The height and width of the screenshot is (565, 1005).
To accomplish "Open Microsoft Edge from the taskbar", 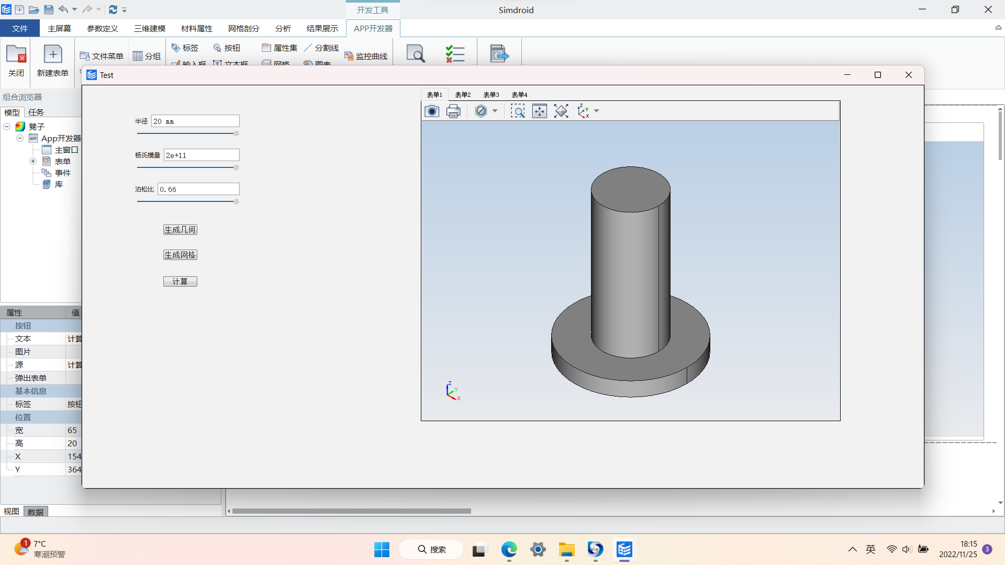I will point(509,549).
